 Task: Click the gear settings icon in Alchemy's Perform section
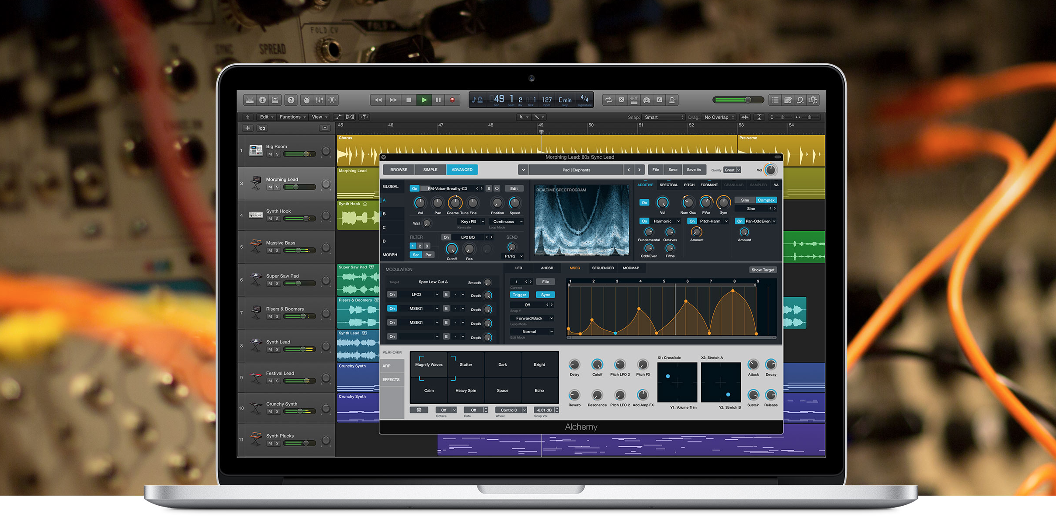[x=419, y=410]
